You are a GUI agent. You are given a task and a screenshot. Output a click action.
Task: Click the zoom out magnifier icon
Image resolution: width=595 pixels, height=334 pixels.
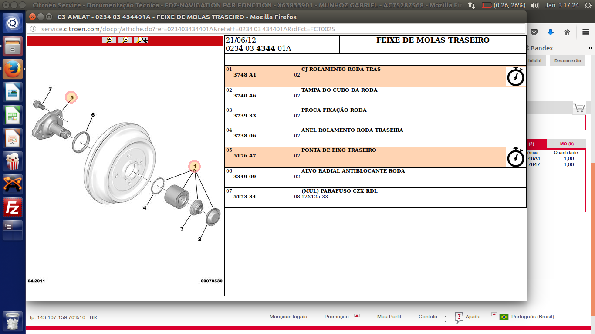(x=125, y=40)
